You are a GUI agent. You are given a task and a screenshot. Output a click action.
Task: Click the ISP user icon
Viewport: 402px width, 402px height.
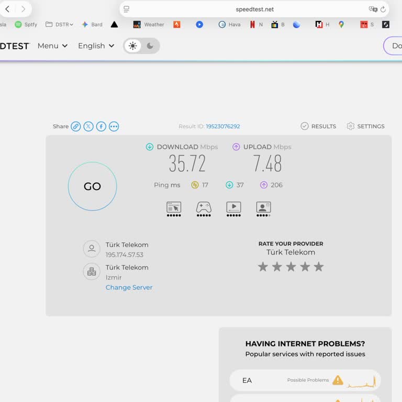click(92, 249)
